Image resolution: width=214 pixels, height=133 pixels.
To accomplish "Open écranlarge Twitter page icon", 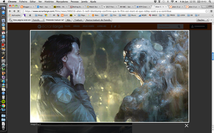I will 115,26.
